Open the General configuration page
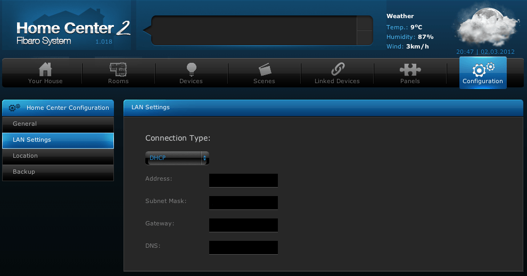Image resolution: width=527 pixels, height=276 pixels. pos(58,124)
